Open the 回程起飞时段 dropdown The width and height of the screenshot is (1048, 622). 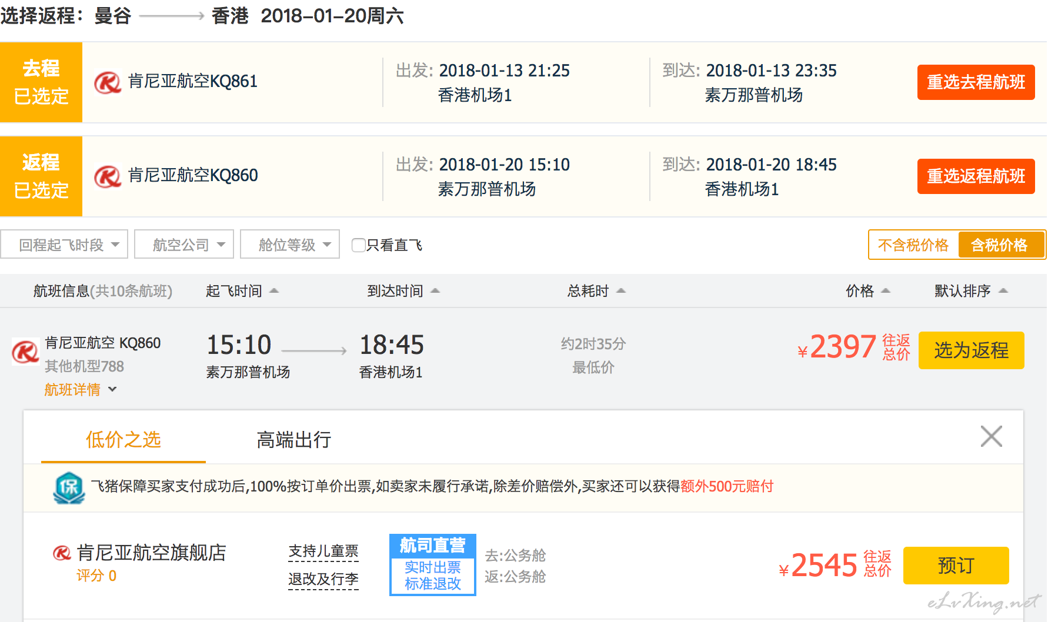64,244
